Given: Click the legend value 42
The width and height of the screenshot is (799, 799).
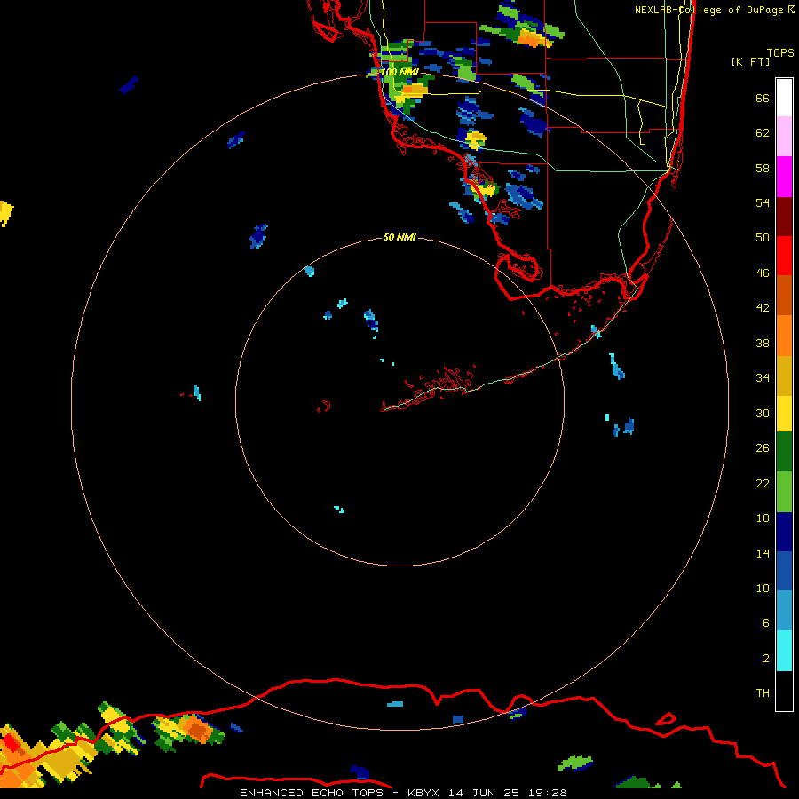Looking at the screenshot, I should 763,308.
